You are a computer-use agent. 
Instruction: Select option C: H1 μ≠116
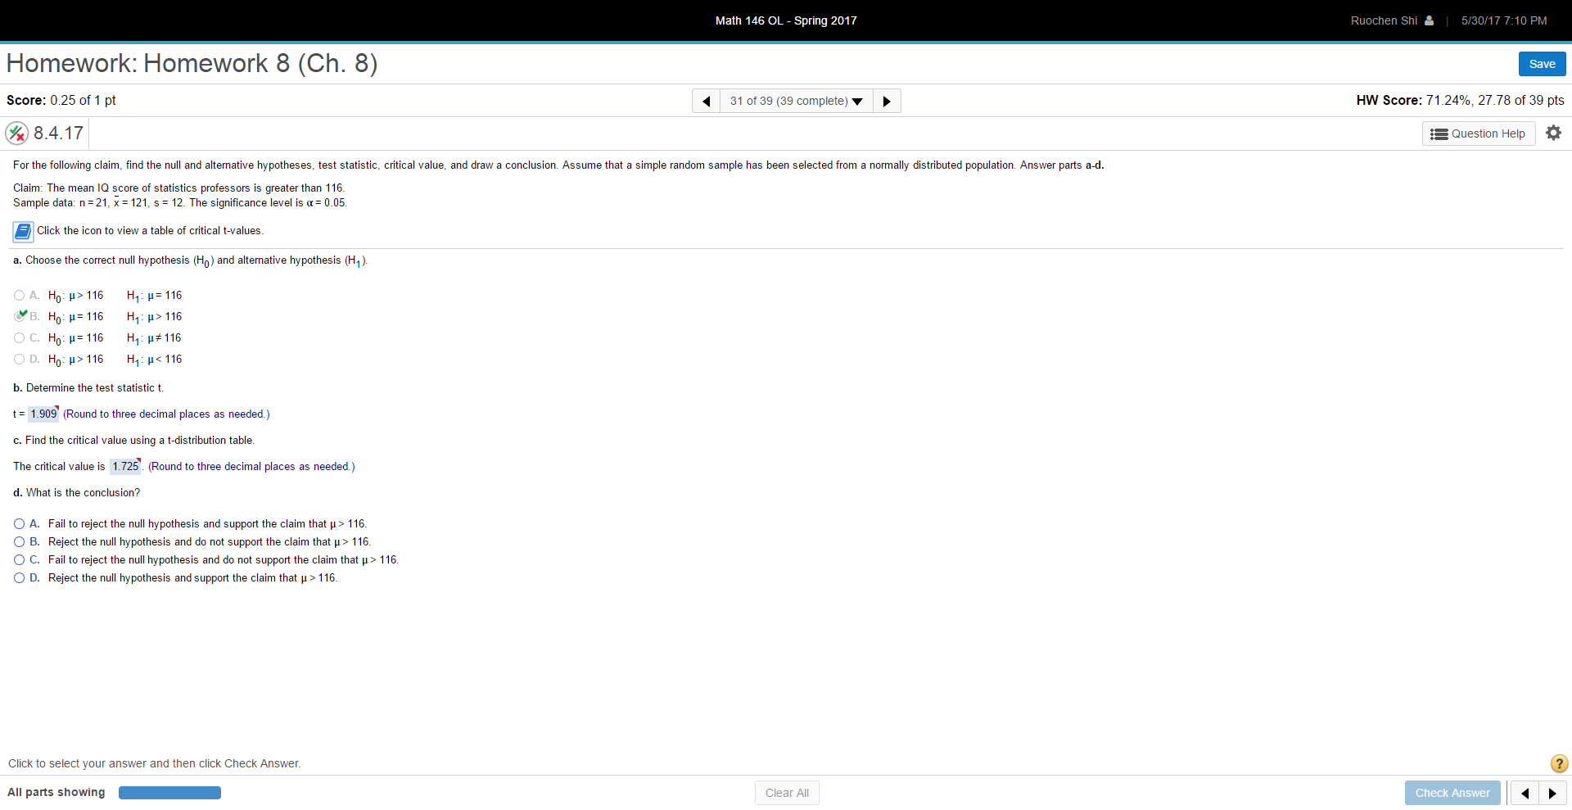point(19,338)
